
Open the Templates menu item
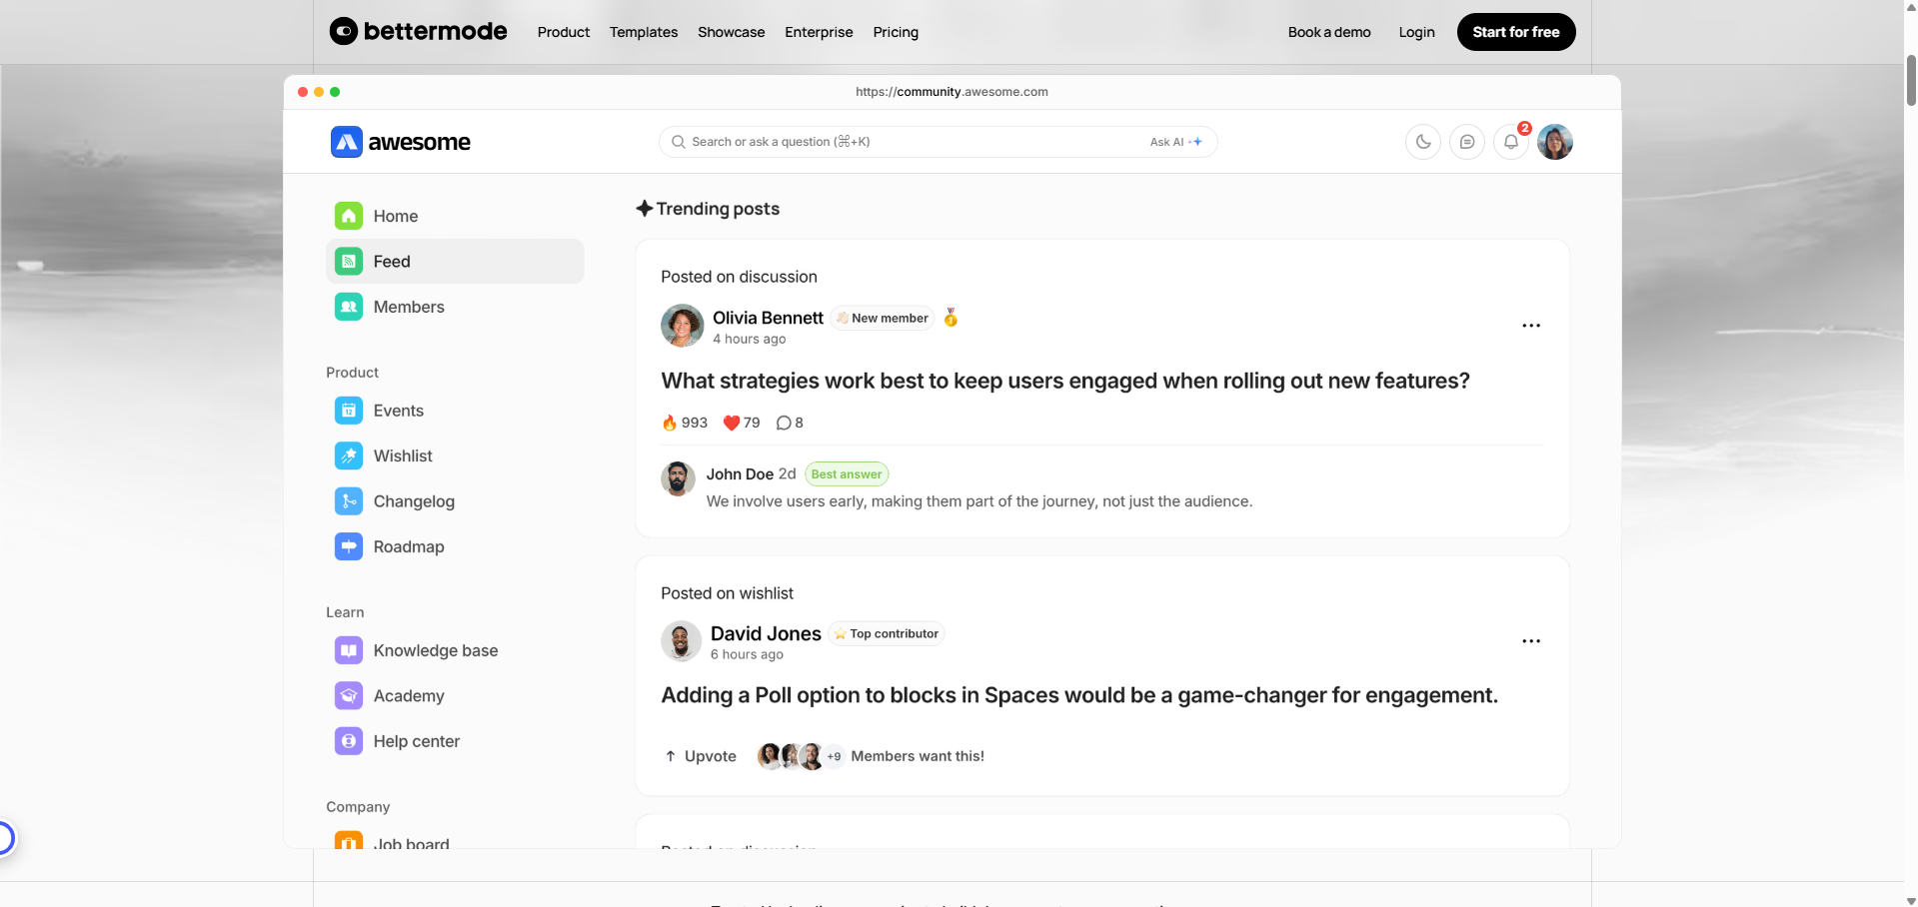coord(644,32)
